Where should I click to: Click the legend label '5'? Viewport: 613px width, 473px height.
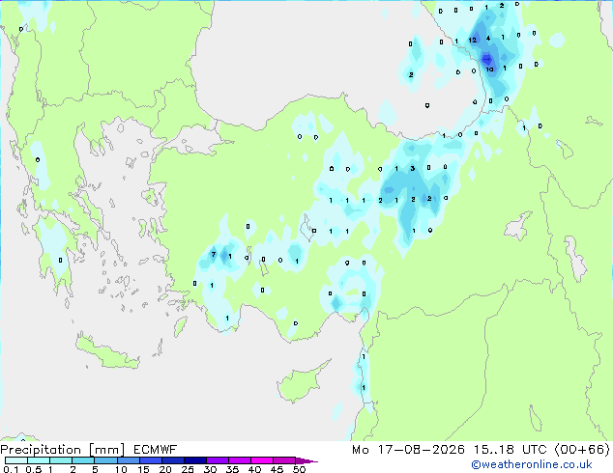click(95, 469)
